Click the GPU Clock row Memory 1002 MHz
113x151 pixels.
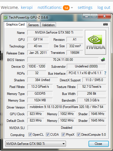67,114
